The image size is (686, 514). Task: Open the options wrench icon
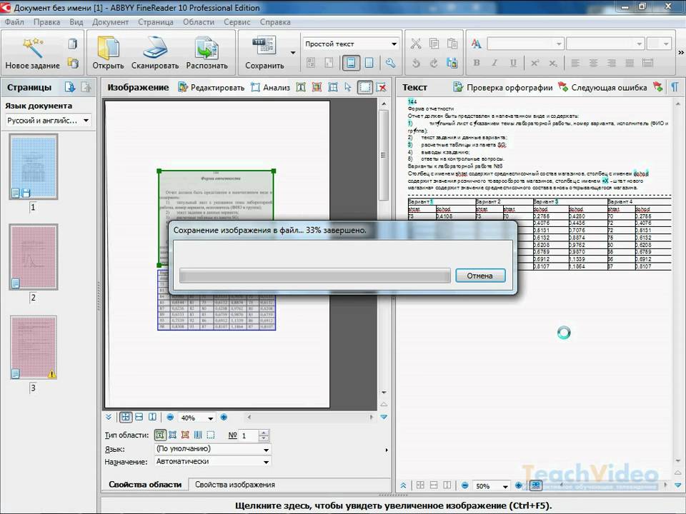(390, 63)
